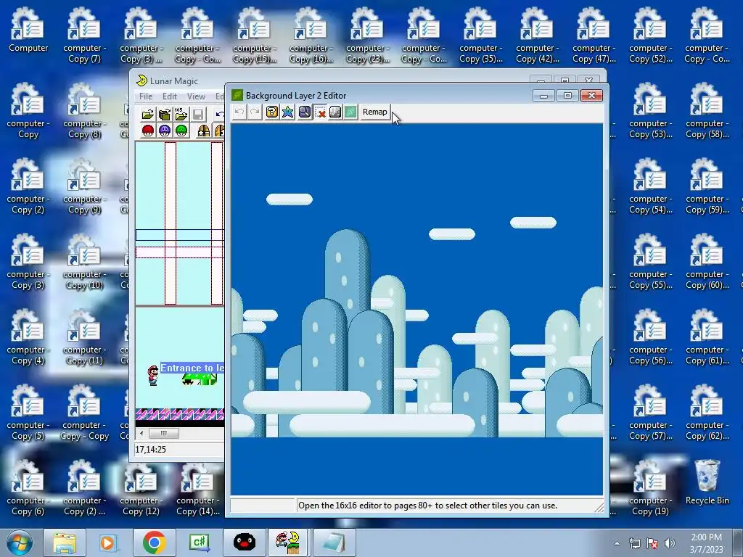Open Lunar Magic File menu
This screenshot has width=743, height=557.
point(146,96)
